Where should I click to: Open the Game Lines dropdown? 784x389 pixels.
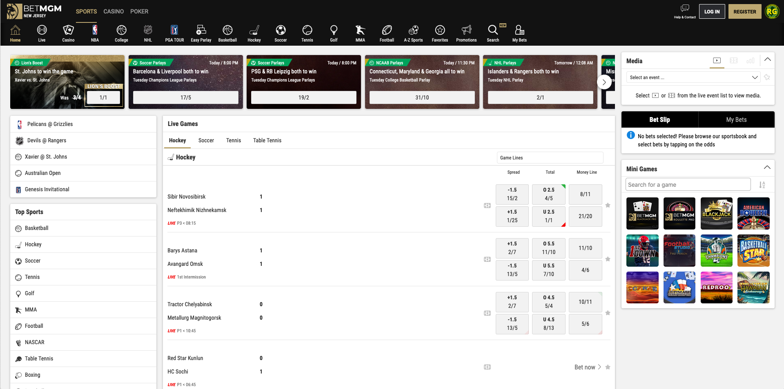pyautogui.click(x=550, y=158)
